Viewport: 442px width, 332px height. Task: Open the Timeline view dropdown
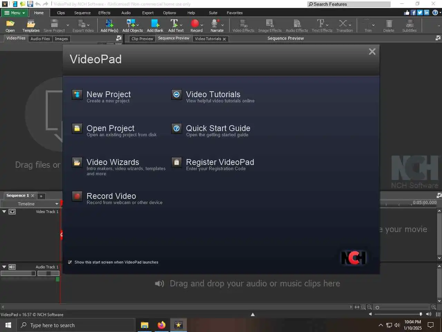30,204
